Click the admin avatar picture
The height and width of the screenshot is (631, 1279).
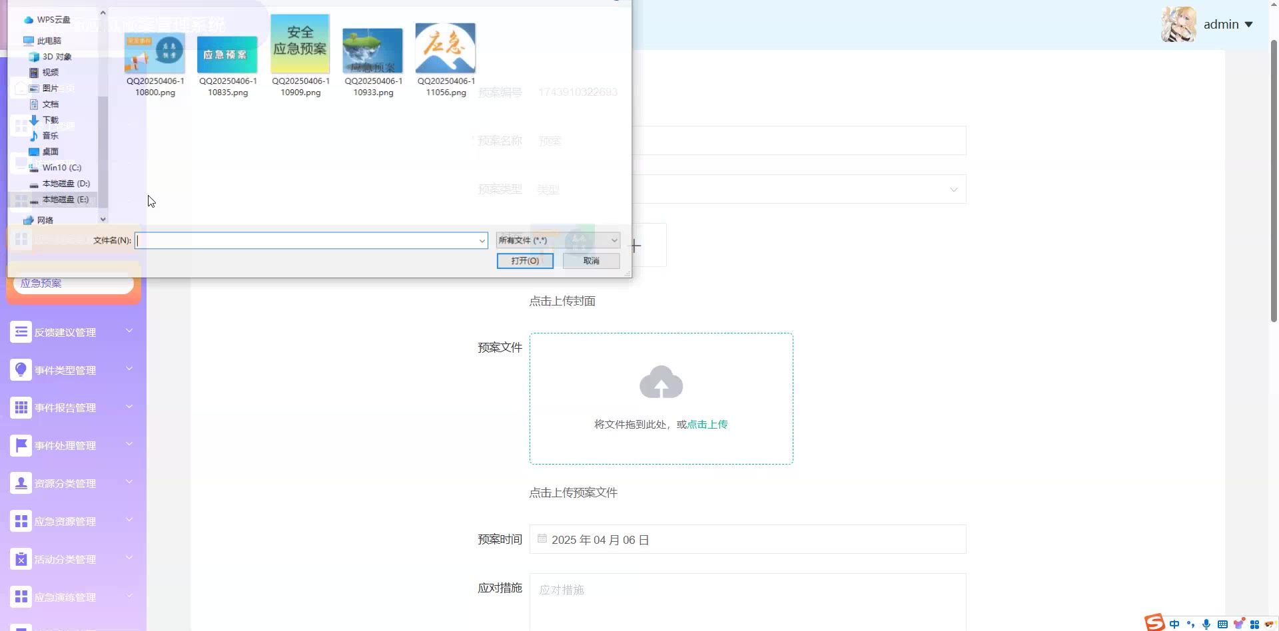1178,25
